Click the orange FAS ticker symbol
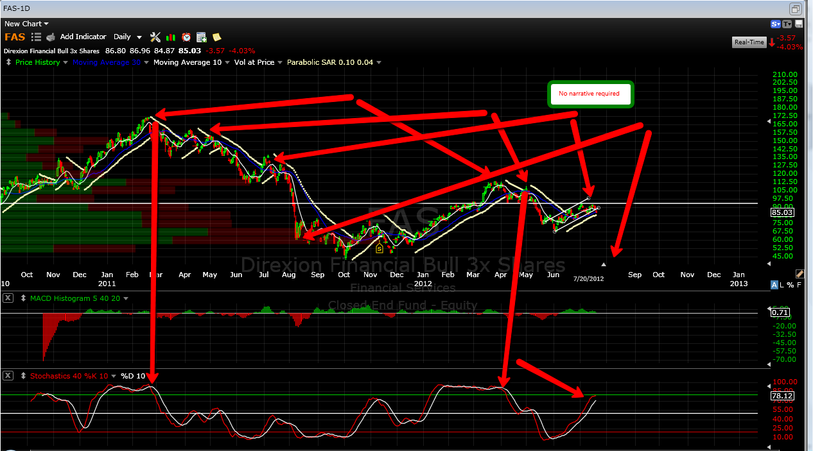The height and width of the screenshot is (451, 813). [x=15, y=37]
